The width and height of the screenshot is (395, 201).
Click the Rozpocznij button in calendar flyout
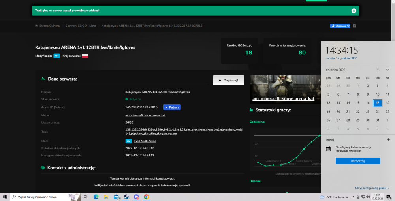tap(358, 161)
